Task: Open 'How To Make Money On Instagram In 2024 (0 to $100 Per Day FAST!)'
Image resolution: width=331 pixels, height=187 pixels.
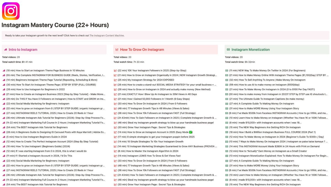Action: [x=272, y=89]
